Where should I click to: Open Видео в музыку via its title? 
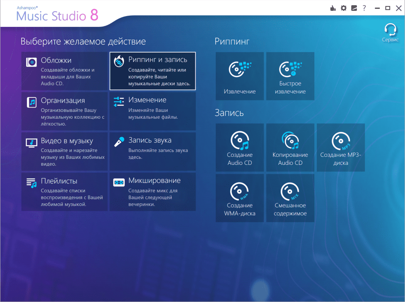coord(67,141)
